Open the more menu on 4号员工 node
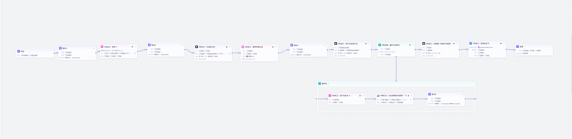This screenshot has height=139, width=572. tap(369, 44)
